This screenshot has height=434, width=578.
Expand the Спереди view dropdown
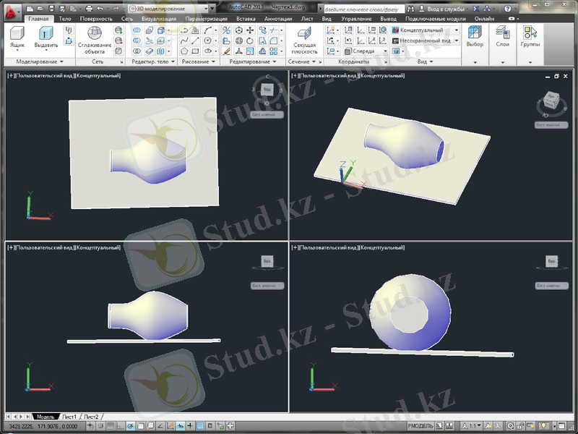pos(368,51)
